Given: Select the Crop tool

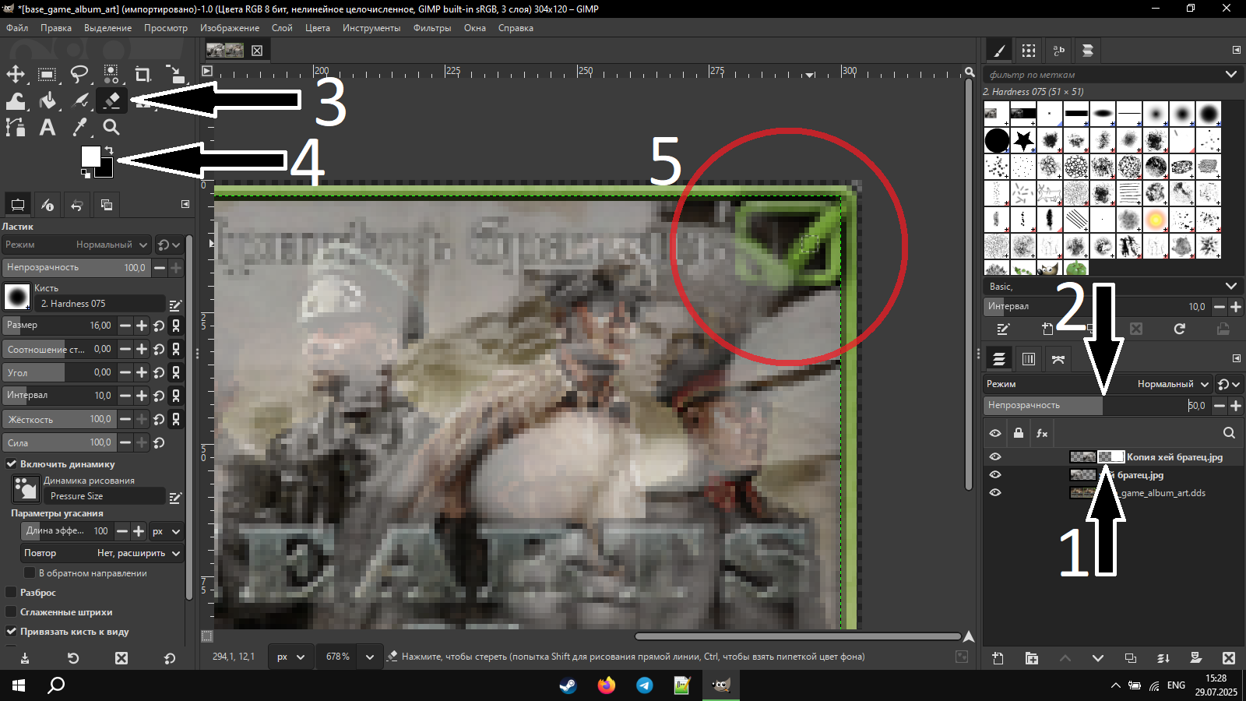Looking at the screenshot, I should [143, 74].
